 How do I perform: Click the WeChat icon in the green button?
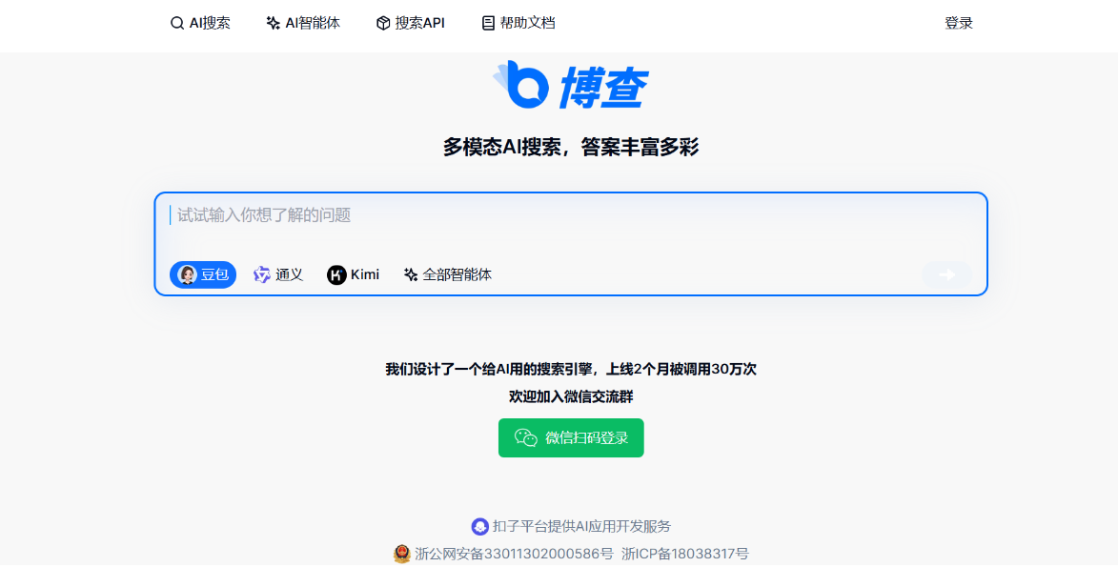[x=526, y=438]
